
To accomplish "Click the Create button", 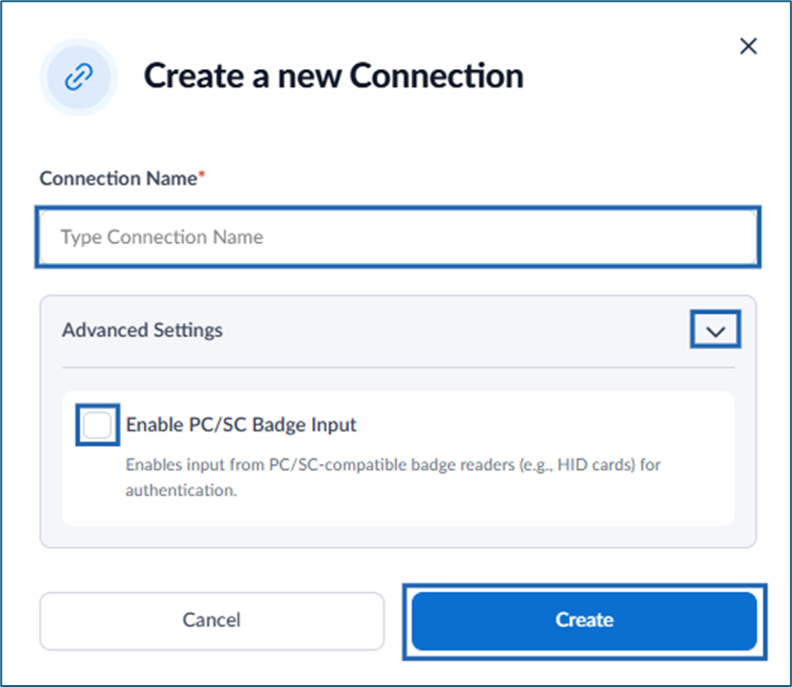I will pyautogui.click(x=584, y=621).
